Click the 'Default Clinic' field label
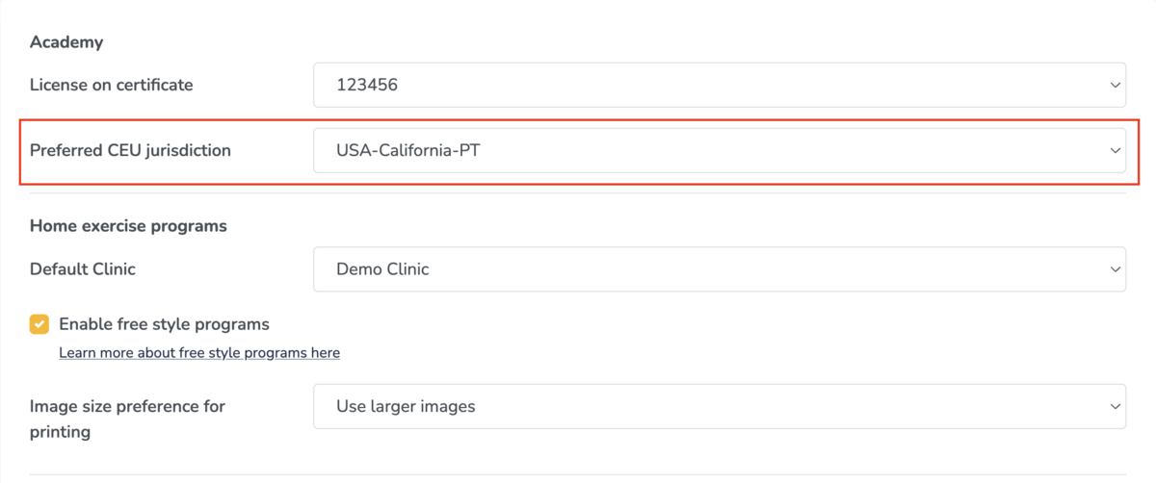This screenshot has height=483, width=1156. (x=83, y=269)
